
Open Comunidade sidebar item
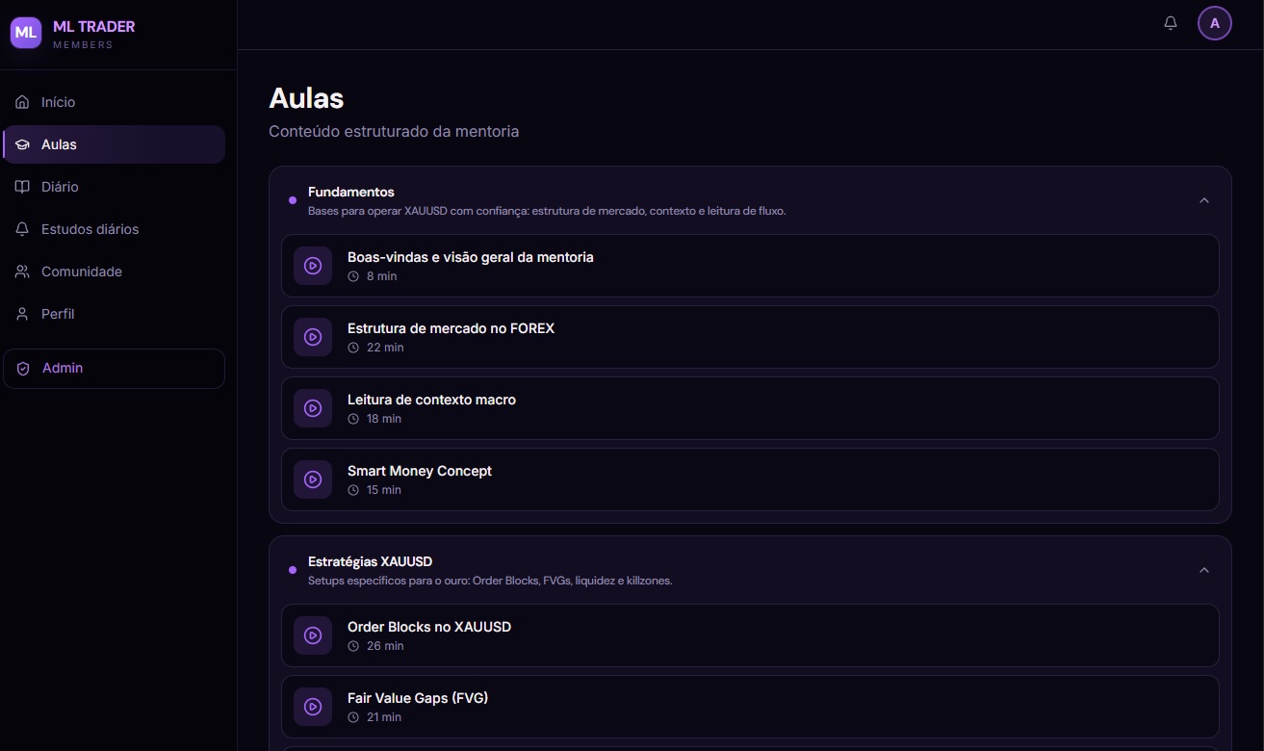(x=114, y=272)
